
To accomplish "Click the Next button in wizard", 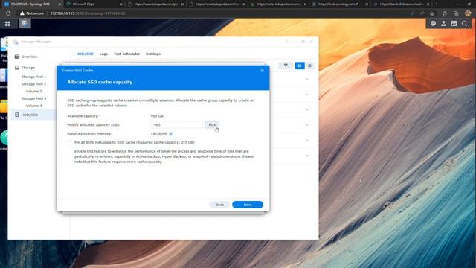I will (248, 205).
